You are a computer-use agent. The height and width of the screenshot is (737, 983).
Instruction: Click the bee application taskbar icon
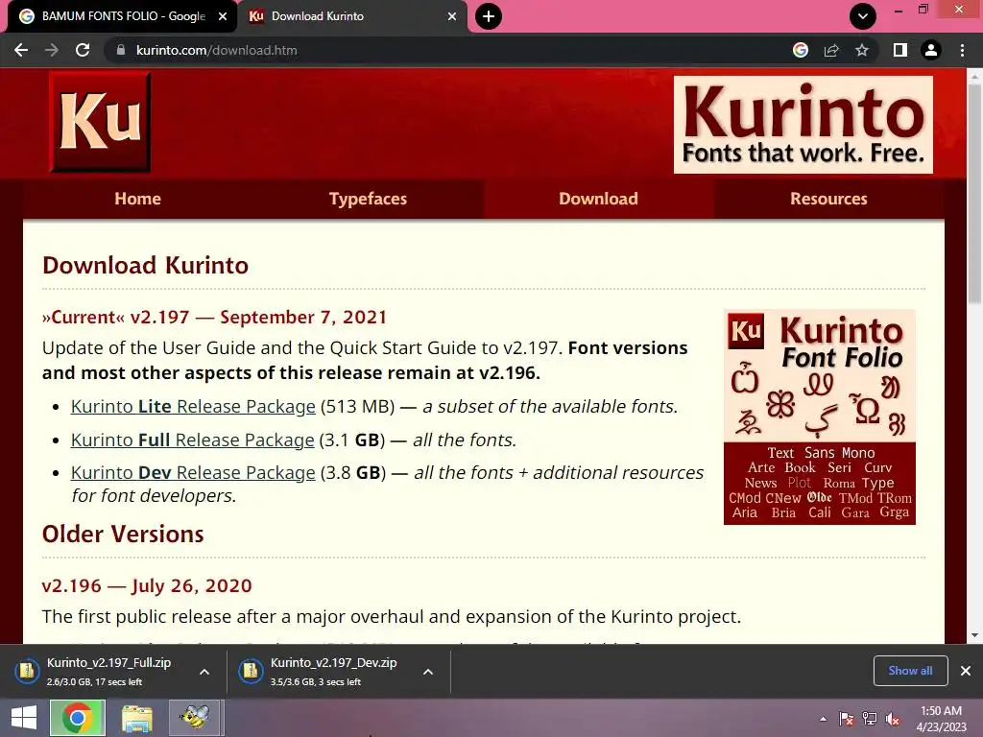[195, 718]
